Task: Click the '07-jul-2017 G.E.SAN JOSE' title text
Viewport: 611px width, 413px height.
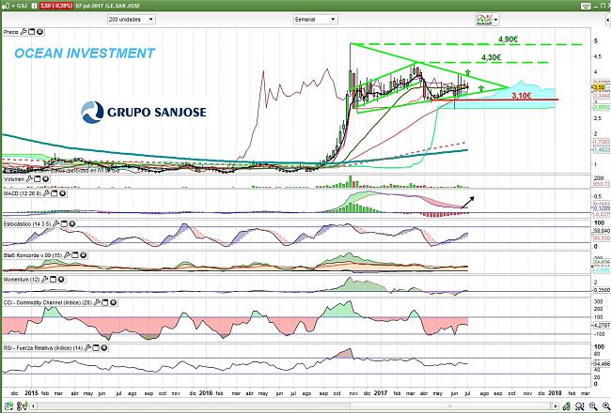Action: 108,6
